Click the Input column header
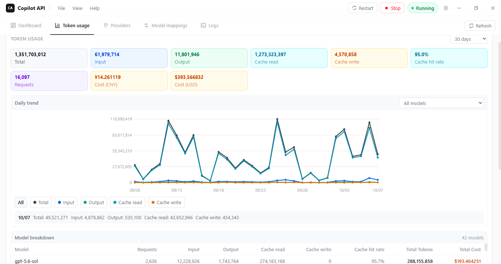 [193, 249]
